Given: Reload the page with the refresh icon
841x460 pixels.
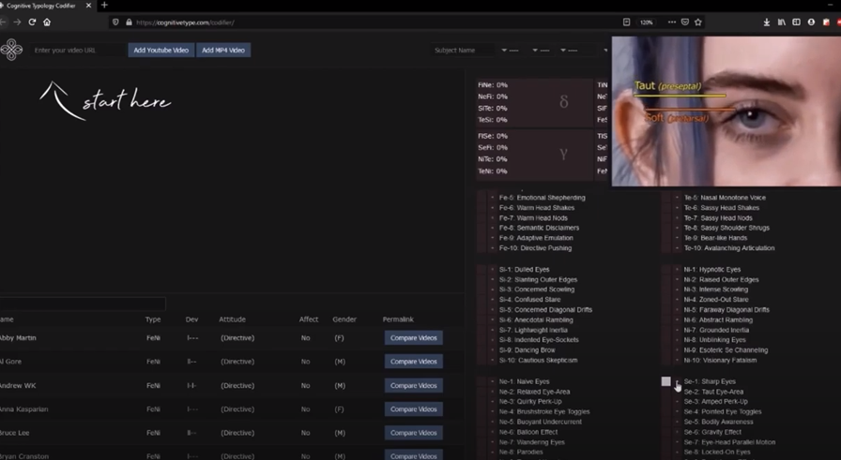Looking at the screenshot, I should tap(32, 22).
